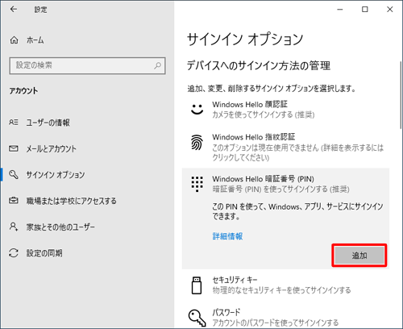
Task: Select the 家族とその他のユーザー person icon
Action: point(14,227)
